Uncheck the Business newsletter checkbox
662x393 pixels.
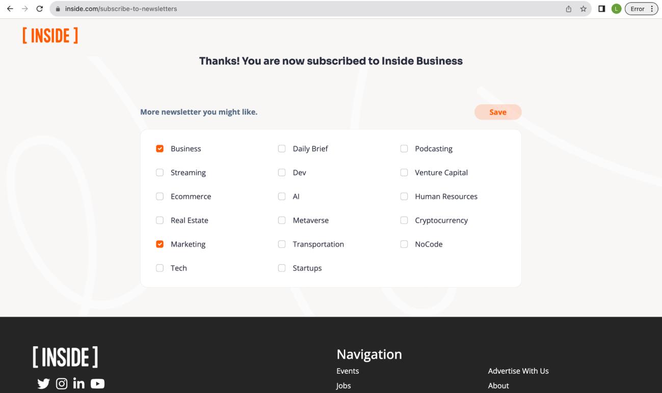[160, 149]
